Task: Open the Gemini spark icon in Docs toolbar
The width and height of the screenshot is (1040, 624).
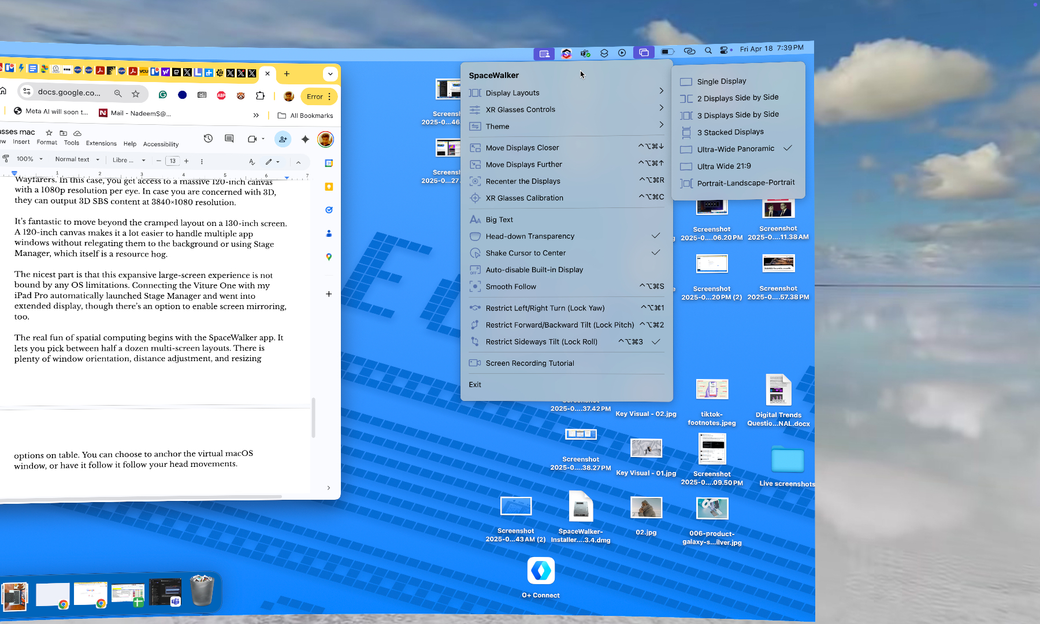Action: (x=305, y=139)
